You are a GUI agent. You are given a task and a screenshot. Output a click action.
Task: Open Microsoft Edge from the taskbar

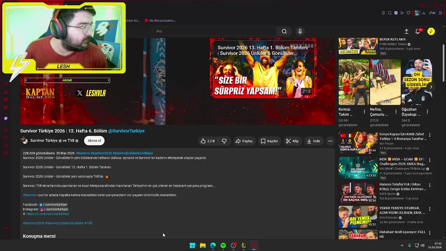pyautogui.click(x=213, y=245)
